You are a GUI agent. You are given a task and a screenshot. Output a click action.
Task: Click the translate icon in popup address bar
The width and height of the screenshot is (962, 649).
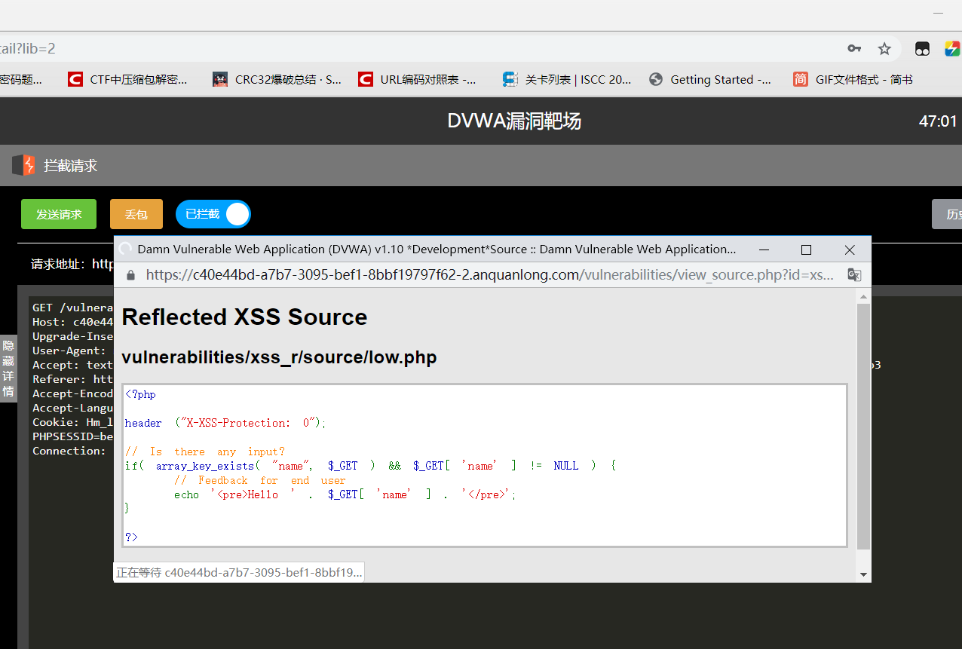(854, 274)
